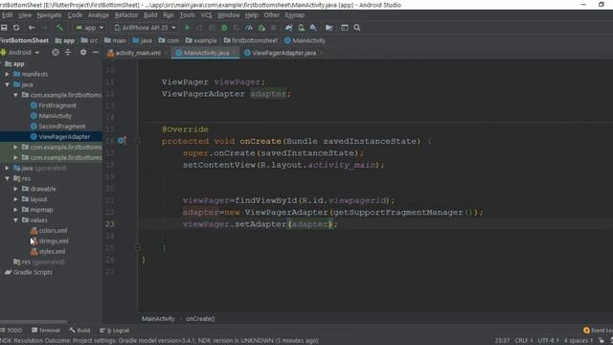Expand the mipmap folder
Screen dimensions: 613x345
tap(15, 210)
